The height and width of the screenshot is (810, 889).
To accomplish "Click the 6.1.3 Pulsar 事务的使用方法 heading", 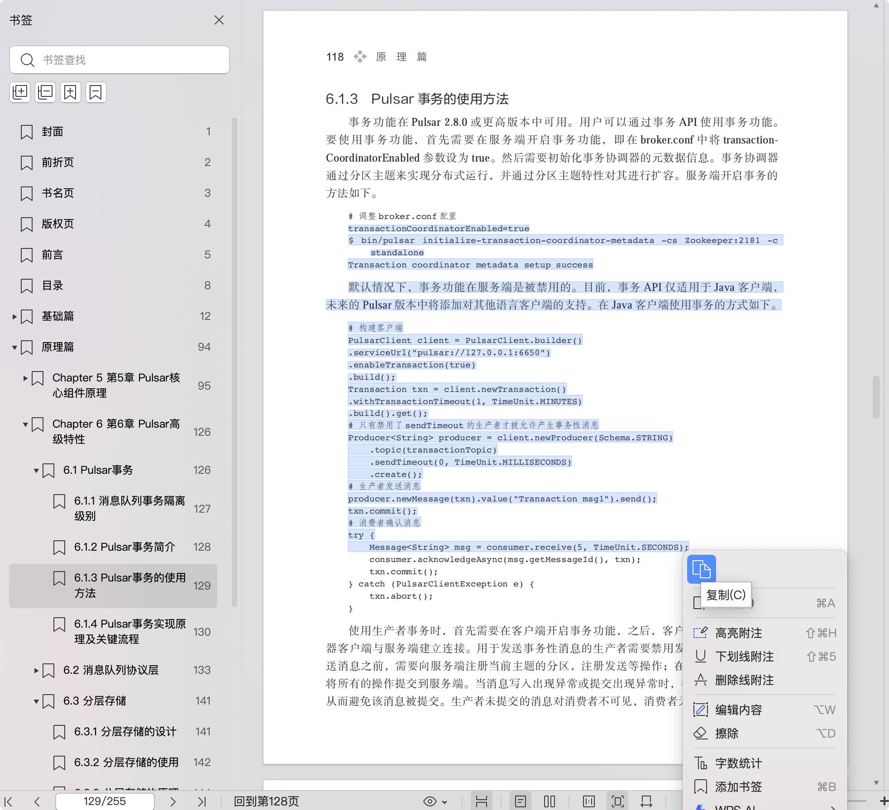I will [417, 99].
